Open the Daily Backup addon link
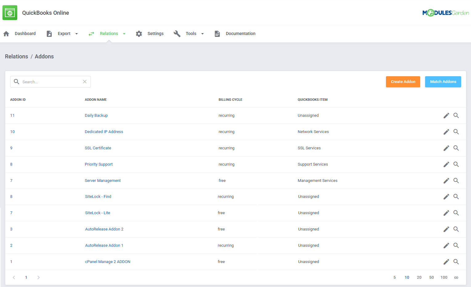The height and width of the screenshot is (287, 471). tap(96, 116)
